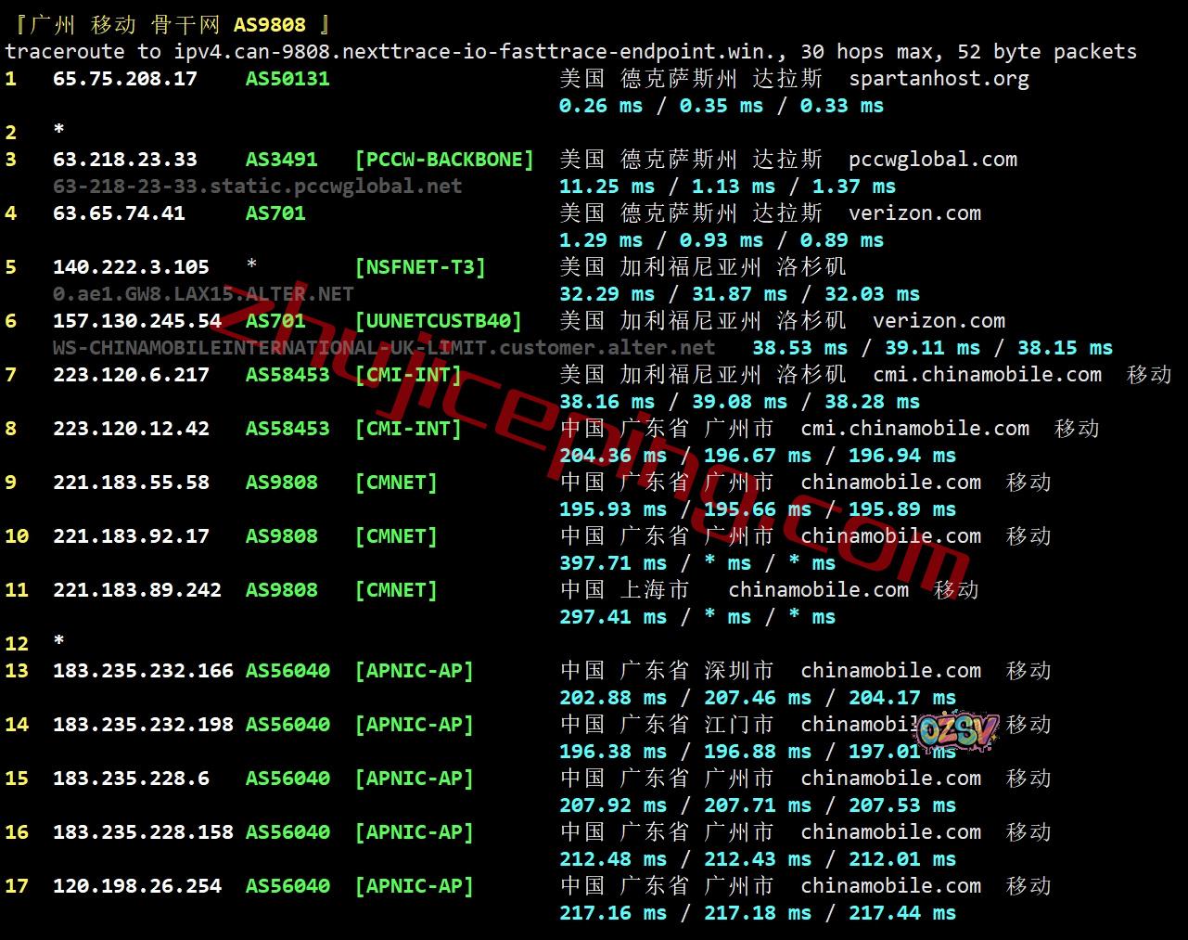Click the OZSV sticker logo

pos(956,729)
